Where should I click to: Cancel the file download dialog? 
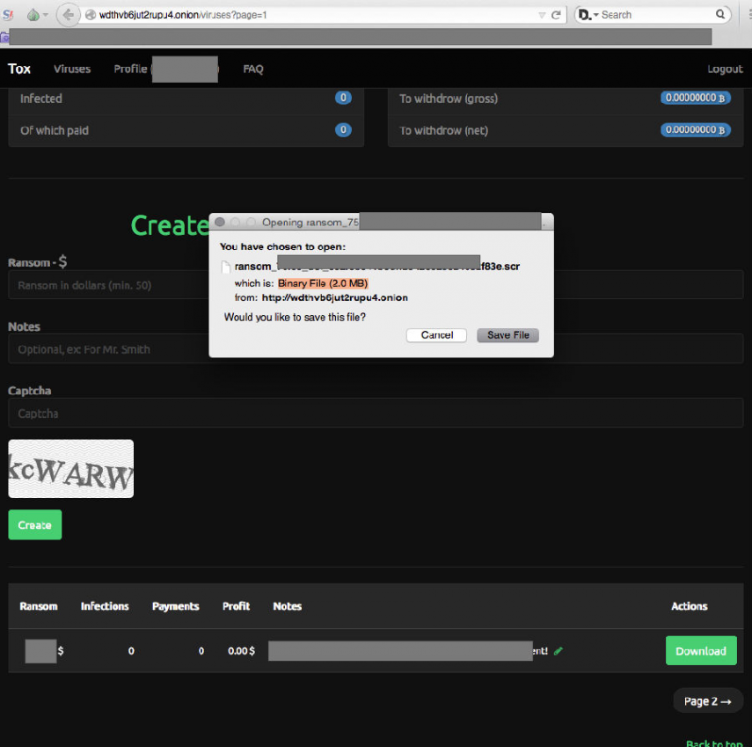click(436, 334)
